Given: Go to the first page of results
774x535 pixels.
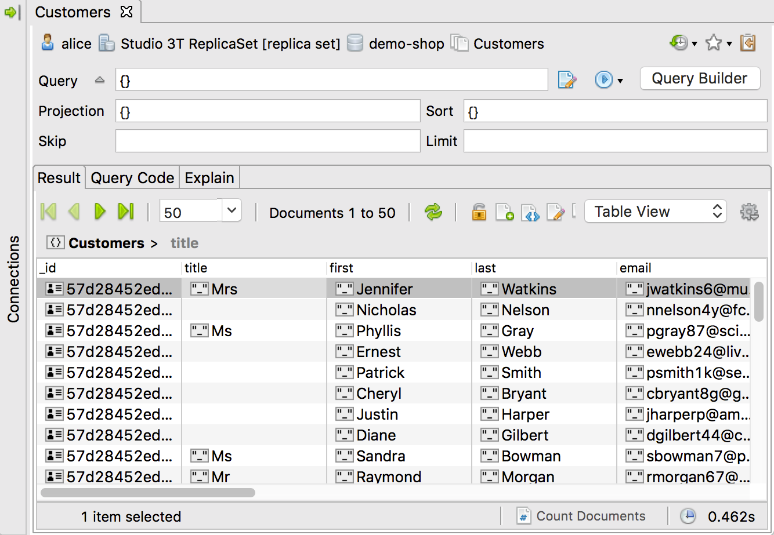Looking at the screenshot, I should click(x=49, y=212).
